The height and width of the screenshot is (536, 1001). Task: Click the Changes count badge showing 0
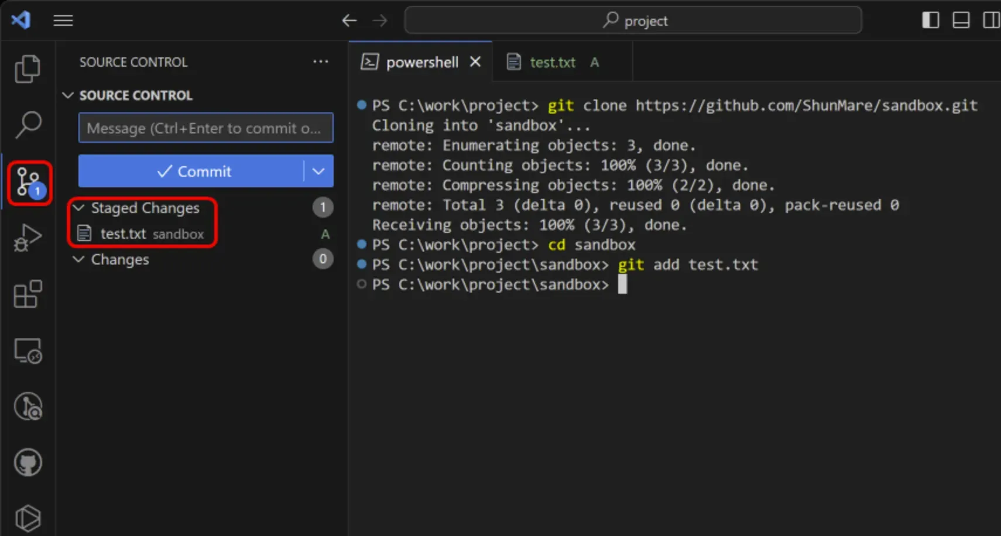[323, 259]
